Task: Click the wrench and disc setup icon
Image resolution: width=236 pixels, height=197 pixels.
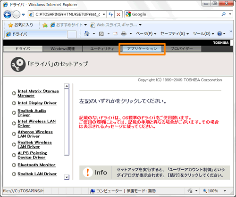Action: 18,64
